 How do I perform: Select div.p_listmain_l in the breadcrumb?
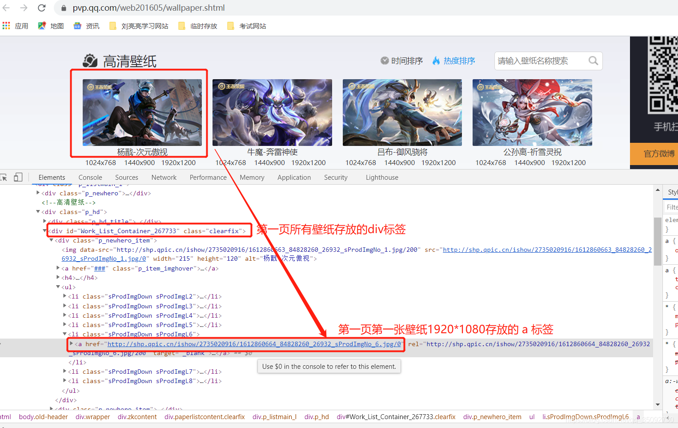(x=274, y=417)
